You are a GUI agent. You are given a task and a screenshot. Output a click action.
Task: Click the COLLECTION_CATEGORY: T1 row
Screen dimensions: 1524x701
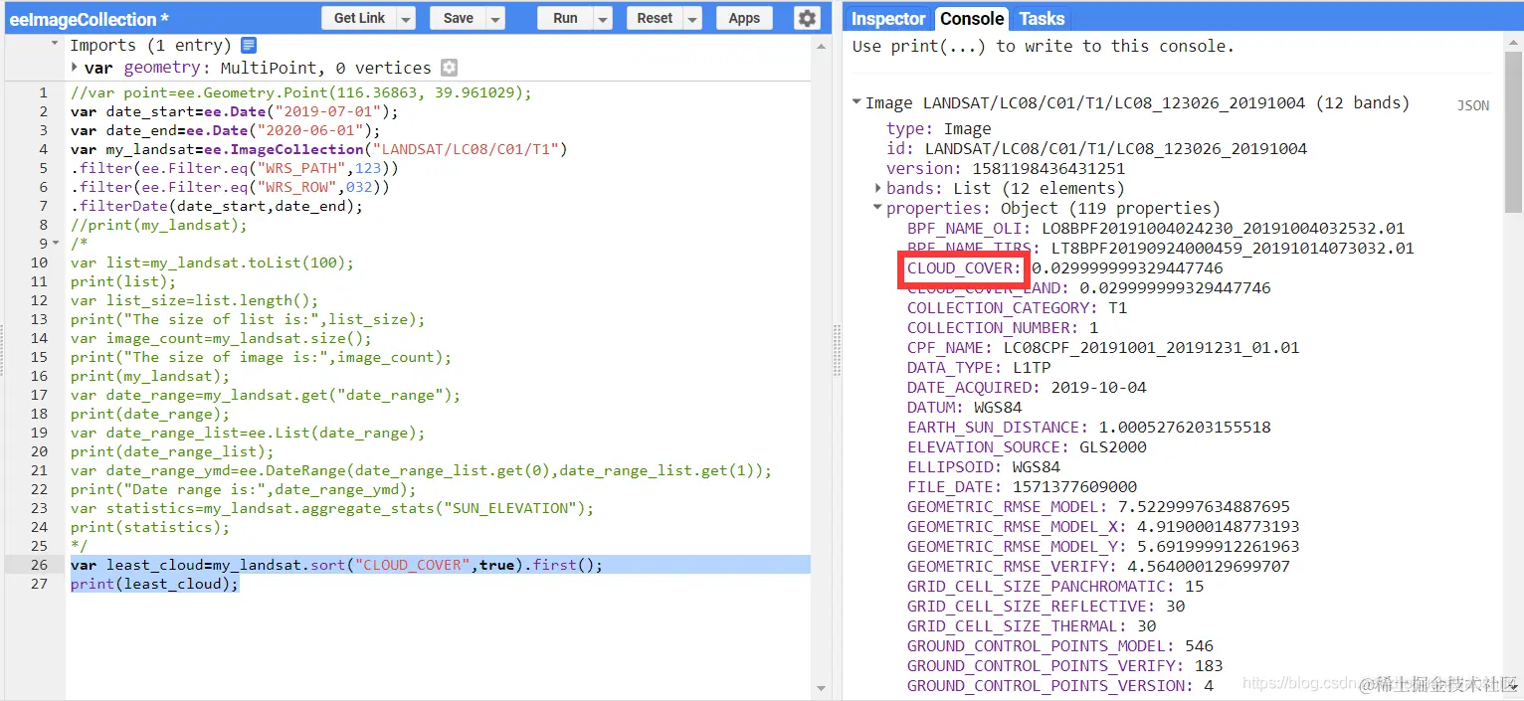coord(1017,307)
